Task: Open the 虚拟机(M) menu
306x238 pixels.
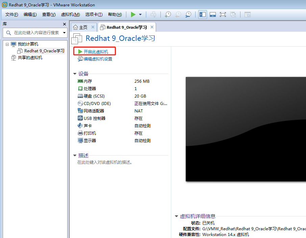Action: [70, 15]
